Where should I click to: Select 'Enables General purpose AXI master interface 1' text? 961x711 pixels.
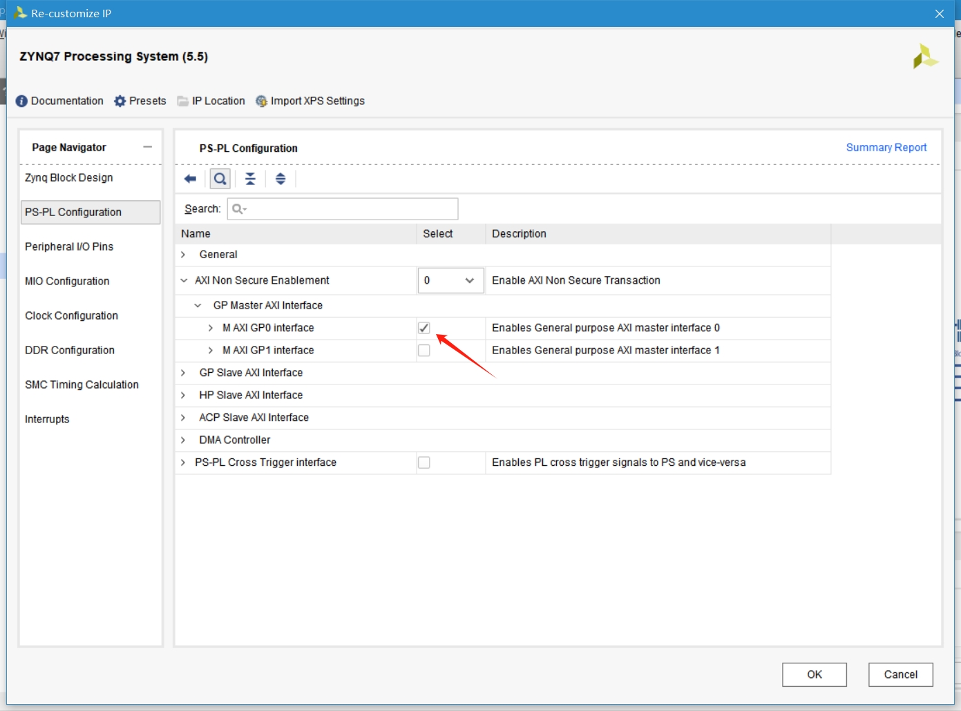pyautogui.click(x=606, y=351)
